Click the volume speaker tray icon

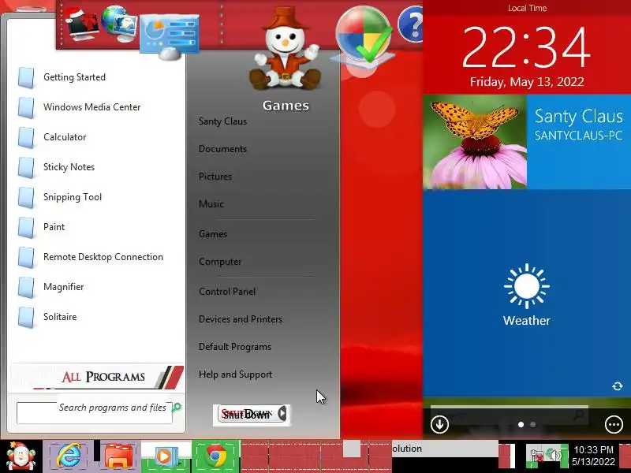click(x=554, y=456)
